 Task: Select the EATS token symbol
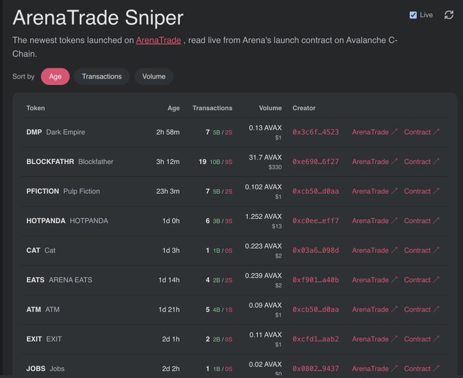35,280
